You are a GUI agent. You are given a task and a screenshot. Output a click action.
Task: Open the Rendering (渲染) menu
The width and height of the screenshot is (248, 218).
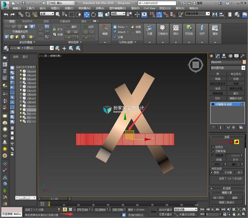pos(135,8)
